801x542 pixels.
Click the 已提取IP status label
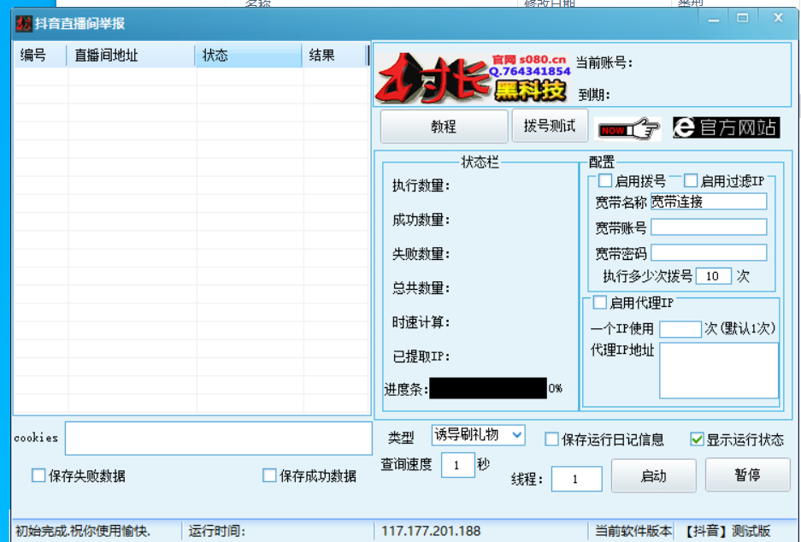point(421,356)
